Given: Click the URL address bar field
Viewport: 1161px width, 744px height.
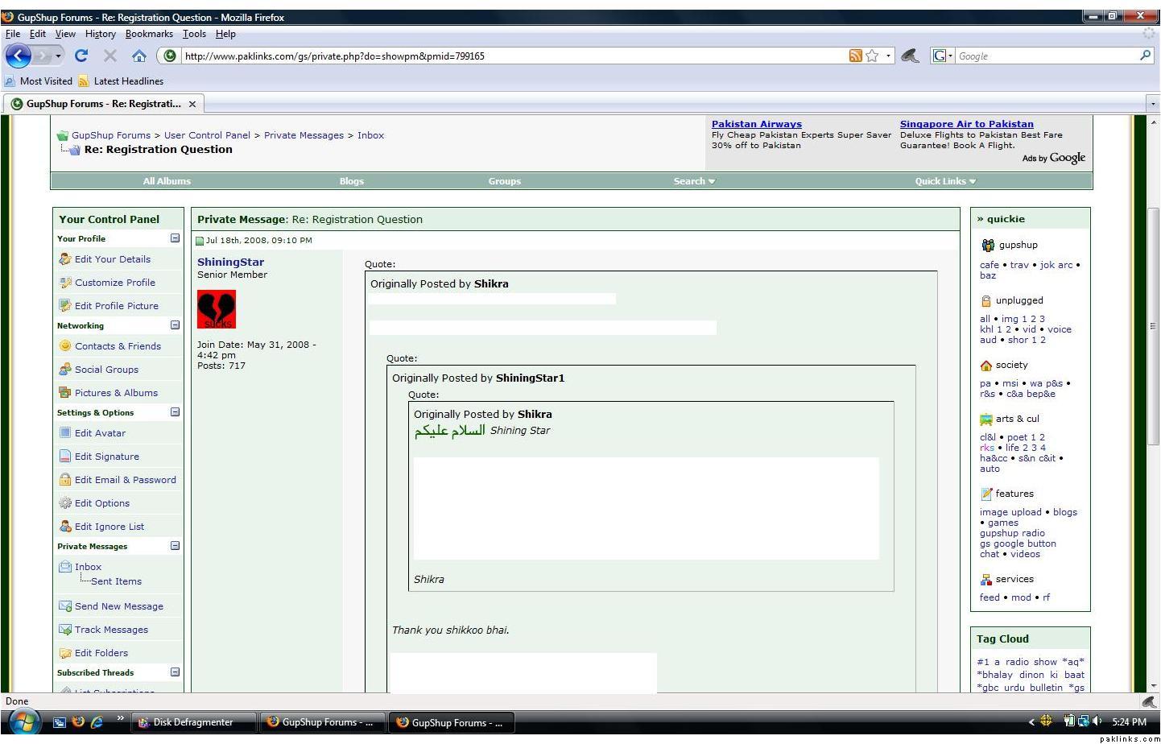Looking at the screenshot, I should pyautogui.click(x=507, y=56).
